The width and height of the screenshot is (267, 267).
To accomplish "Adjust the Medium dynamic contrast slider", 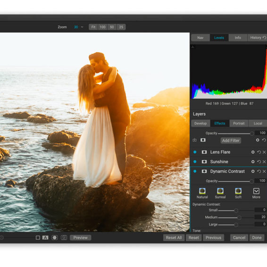I will (236, 217).
